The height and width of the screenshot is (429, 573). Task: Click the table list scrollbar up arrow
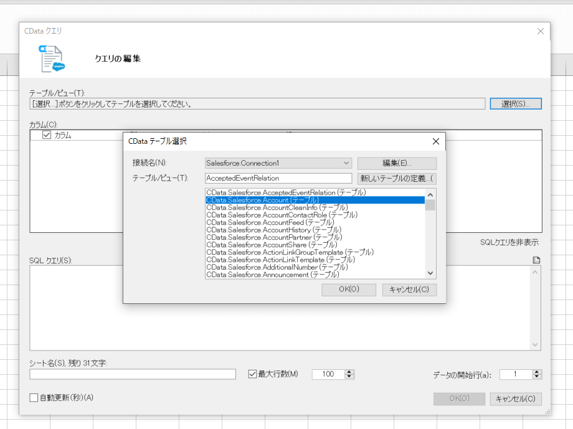[x=430, y=195]
